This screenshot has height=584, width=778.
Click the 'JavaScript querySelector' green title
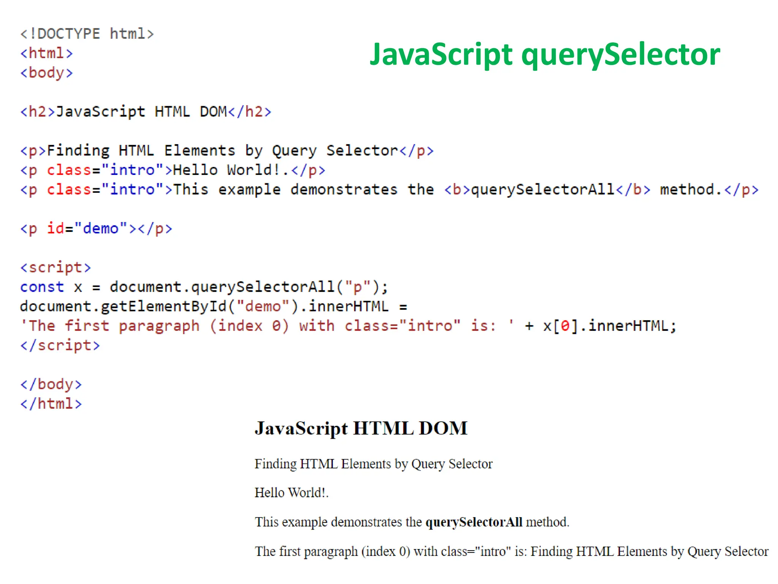pyautogui.click(x=545, y=55)
